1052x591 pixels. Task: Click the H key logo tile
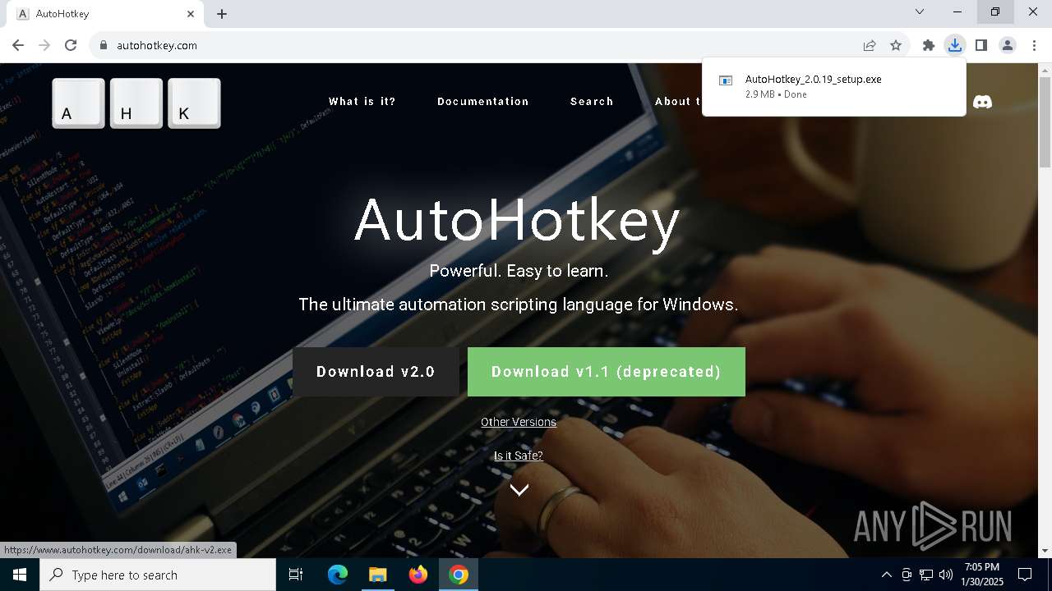point(136,103)
